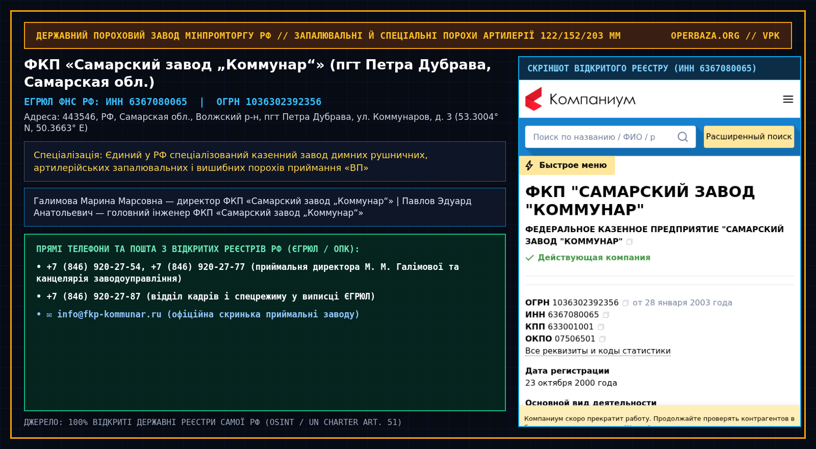Viewport: 816px width, 449px height.
Task: Click the ДЕРЖАВНИЙ ПОРОХОВИЙ ЗАВОД banner text
Action: 328,36
